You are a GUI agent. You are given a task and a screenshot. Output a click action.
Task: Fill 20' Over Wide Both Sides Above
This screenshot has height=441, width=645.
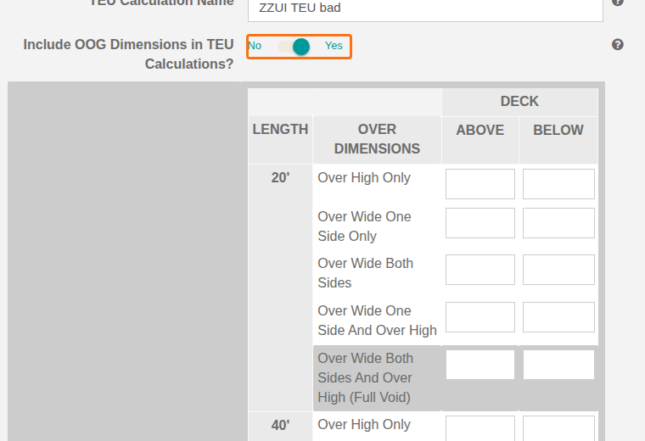point(480,270)
